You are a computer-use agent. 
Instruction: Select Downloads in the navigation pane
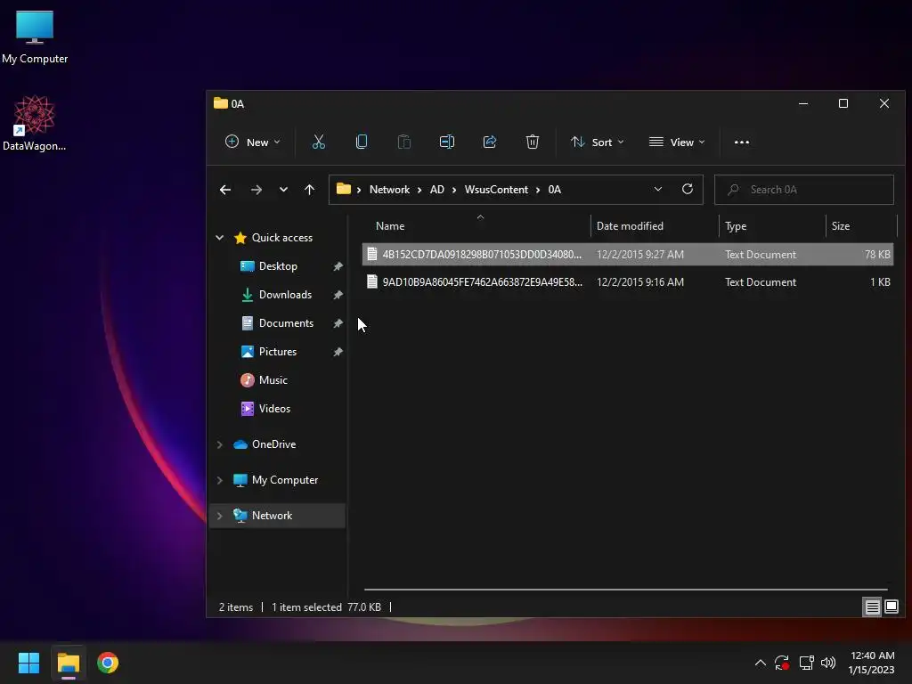(x=285, y=295)
